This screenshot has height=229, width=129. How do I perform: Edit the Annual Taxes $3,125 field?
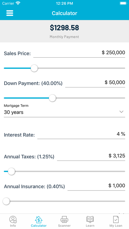(91, 156)
